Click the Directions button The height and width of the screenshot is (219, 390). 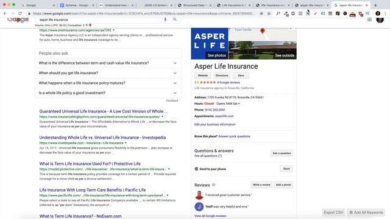[222, 75]
